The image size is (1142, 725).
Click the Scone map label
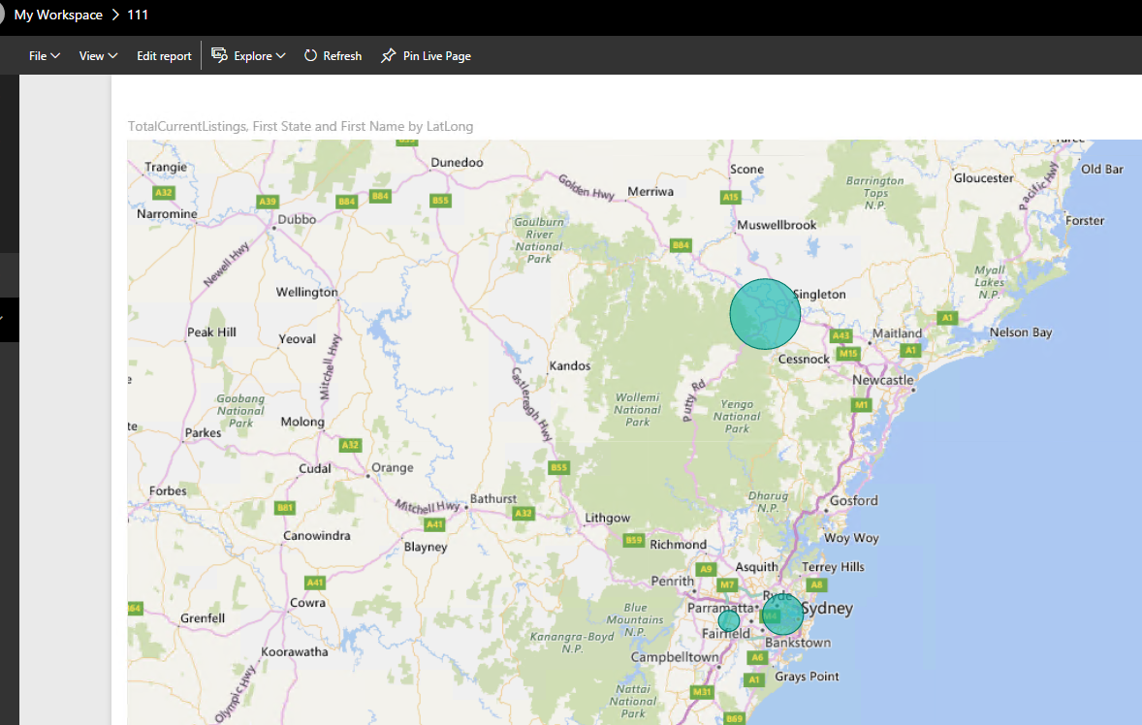click(746, 169)
